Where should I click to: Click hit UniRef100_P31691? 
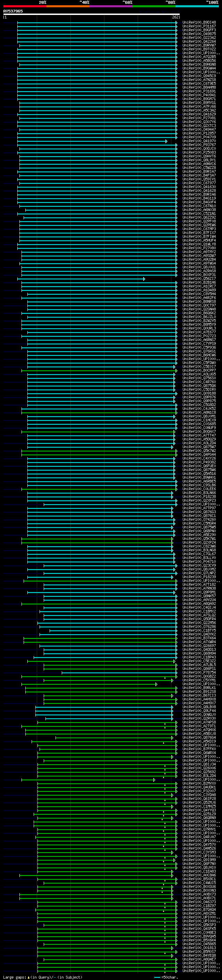pyautogui.click(x=199, y=91)
